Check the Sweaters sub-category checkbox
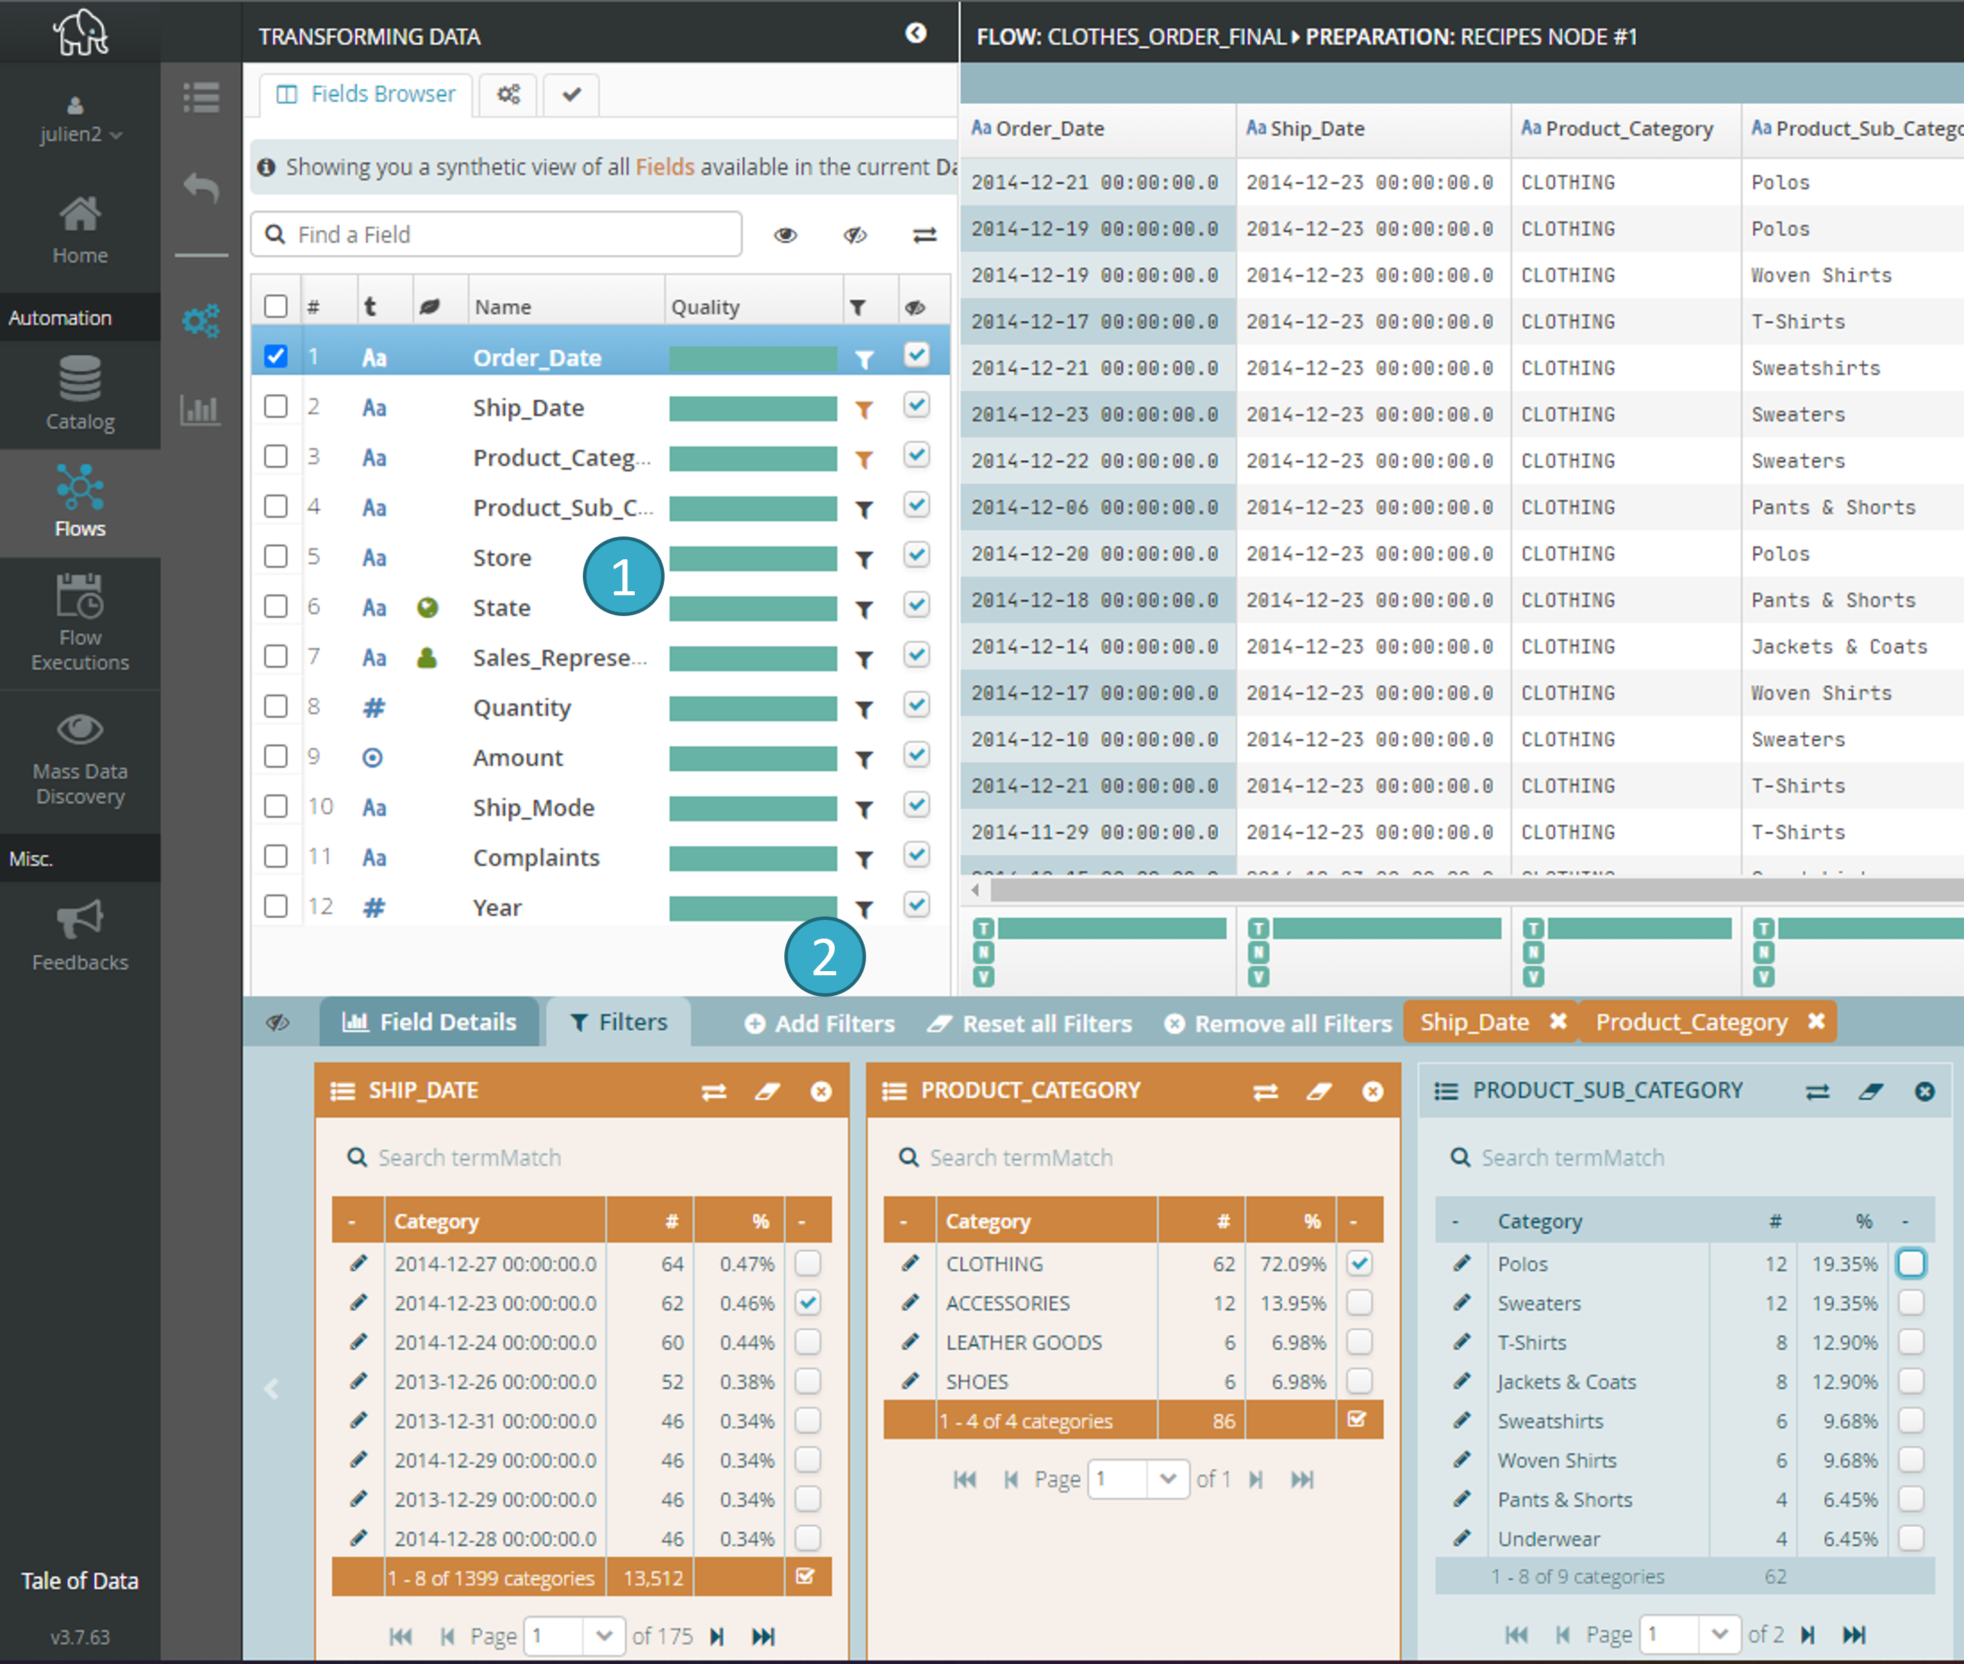The height and width of the screenshot is (1664, 1964). 1911,1303
